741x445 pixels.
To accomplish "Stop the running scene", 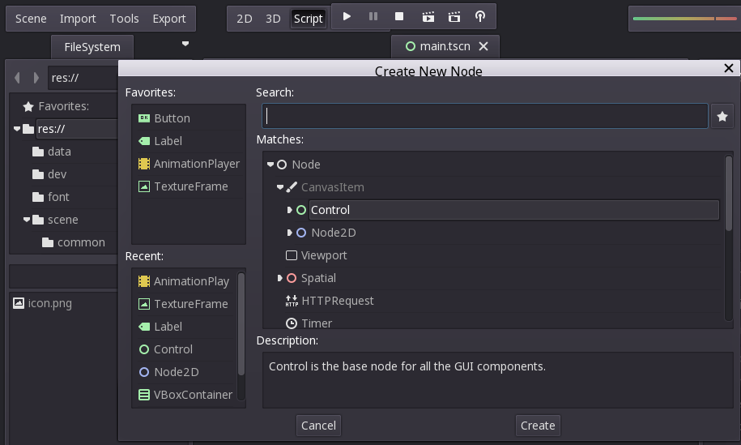I will (399, 16).
